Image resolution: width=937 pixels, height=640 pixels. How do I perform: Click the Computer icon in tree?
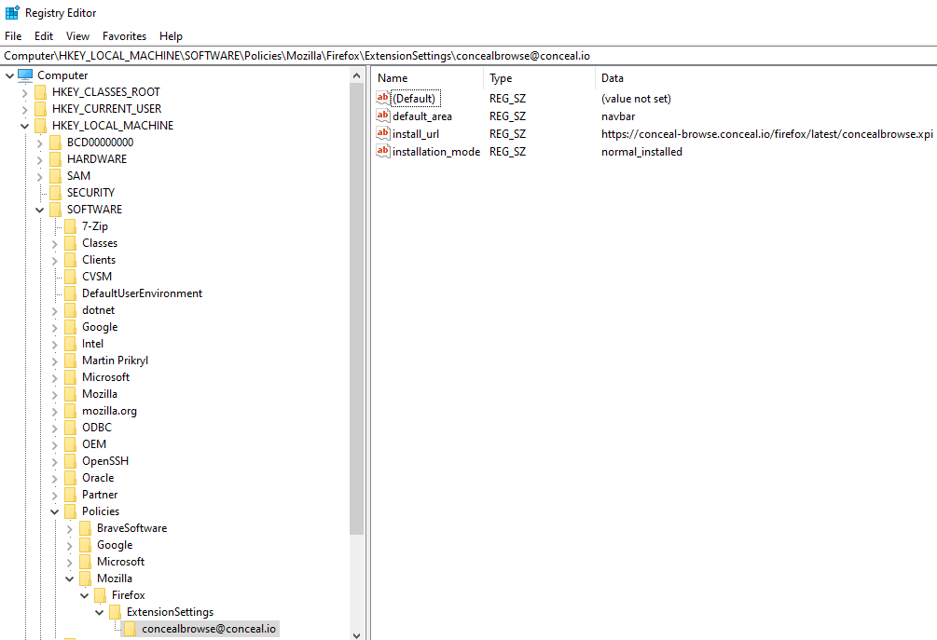(25, 75)
